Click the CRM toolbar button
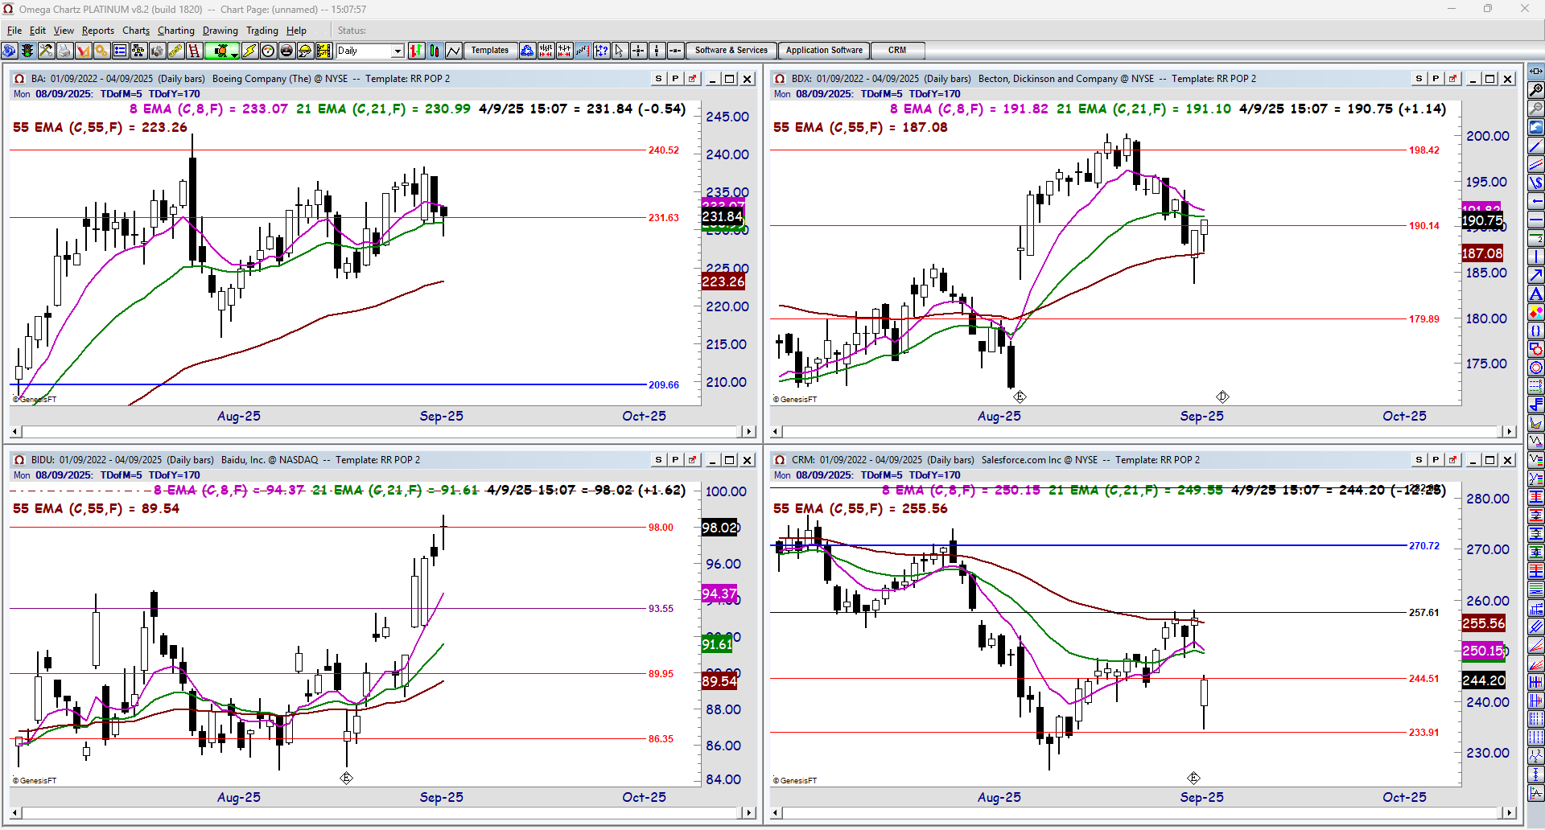The width and height of the screenshot is (1545, 830). point(897,51)
